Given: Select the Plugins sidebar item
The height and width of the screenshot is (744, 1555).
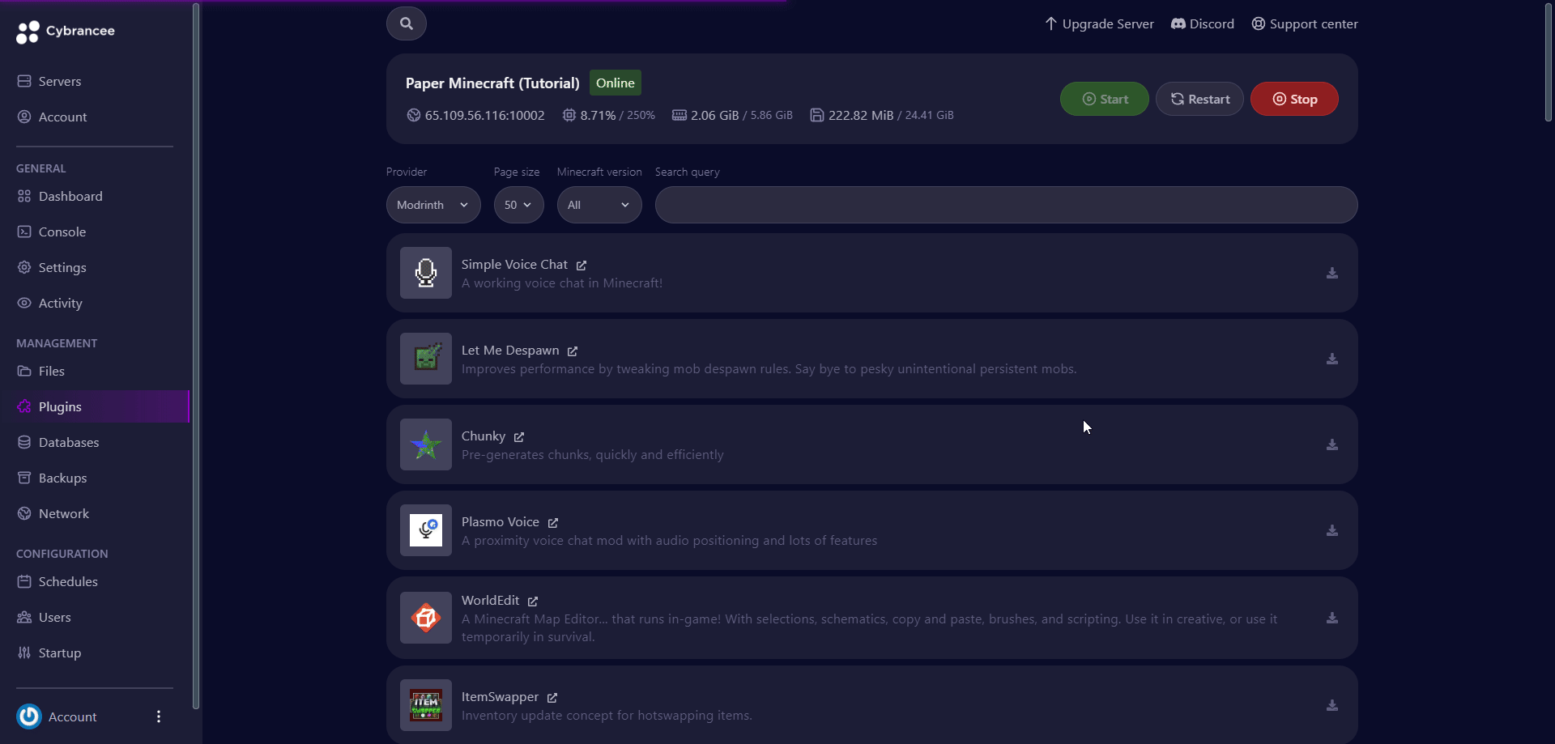Looking at the screenshot, I should point(95,406).
